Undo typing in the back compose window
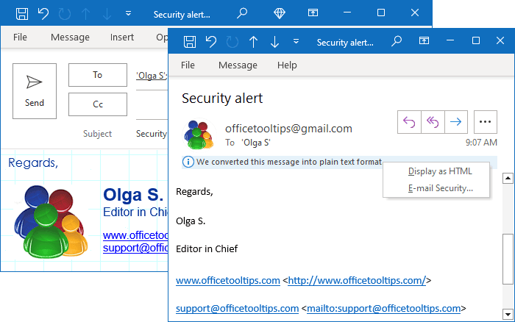Image resolution: width=515 pixels, height=322 pixels. [43, 14]
